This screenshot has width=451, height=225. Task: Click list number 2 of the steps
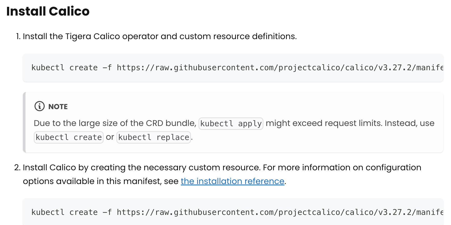tap(17, 168)
